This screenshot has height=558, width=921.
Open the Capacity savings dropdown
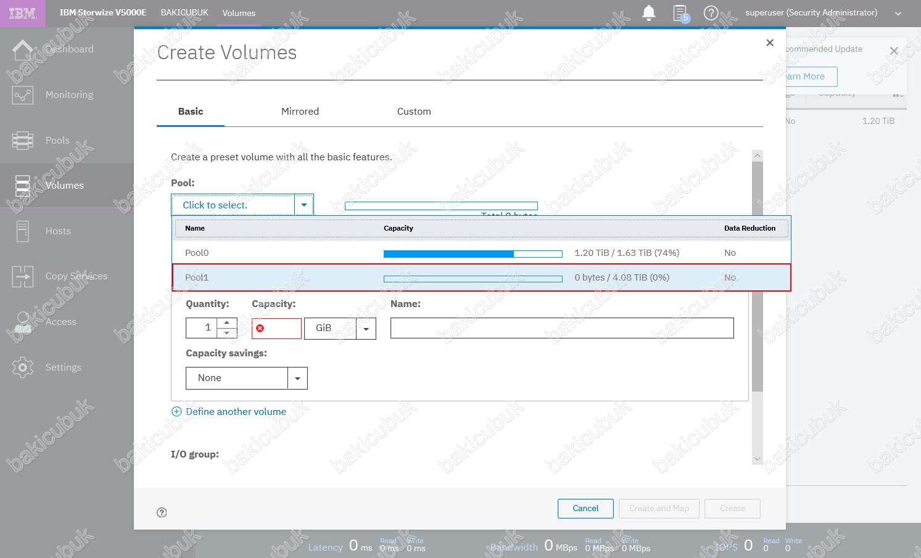tap(297, 378)
